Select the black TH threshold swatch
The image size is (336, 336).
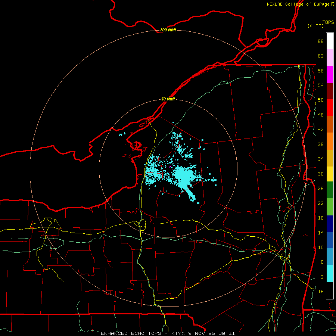[330, 290]
